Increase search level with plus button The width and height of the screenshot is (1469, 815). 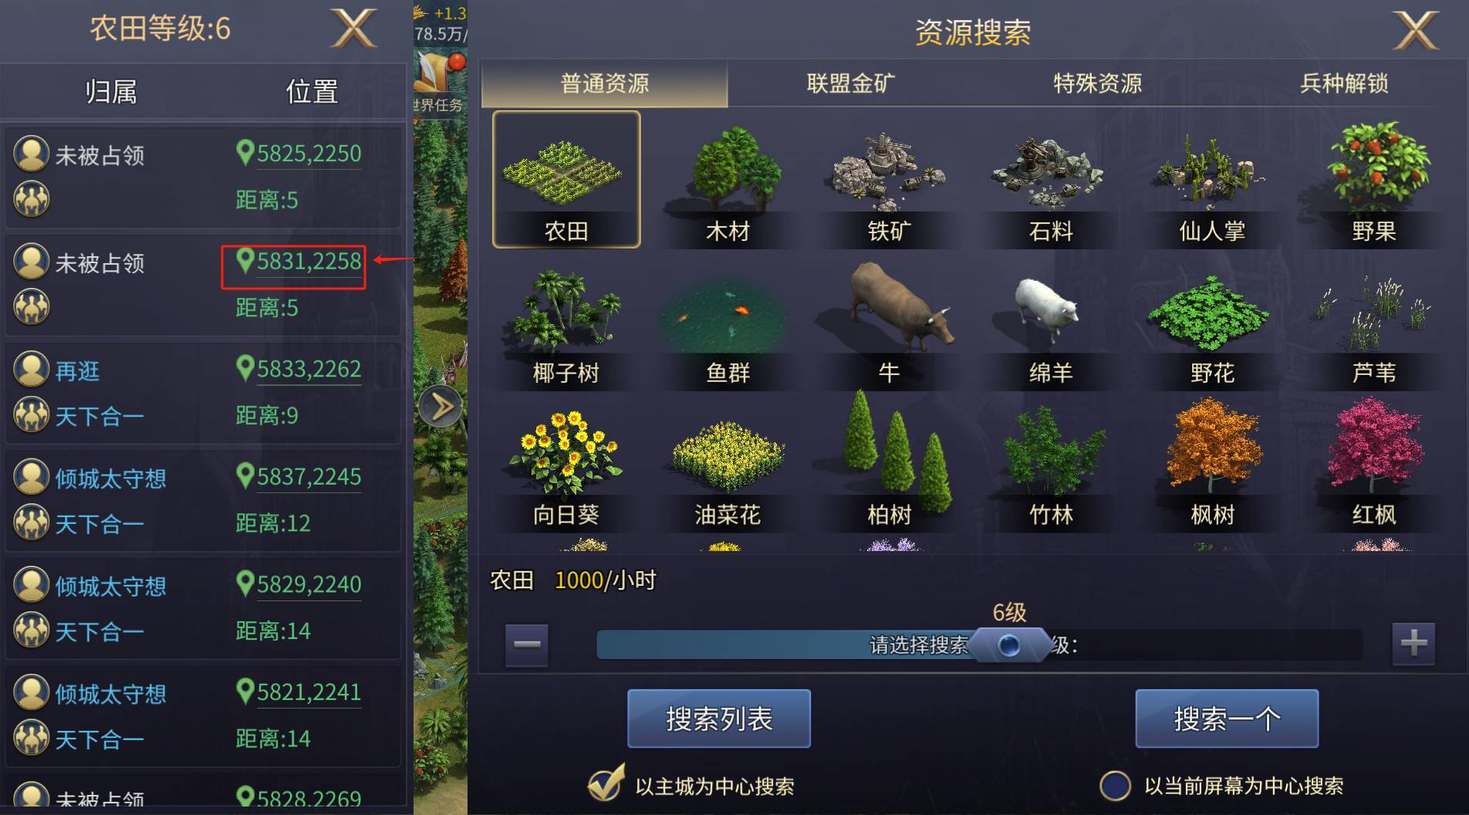(1413, 643)
